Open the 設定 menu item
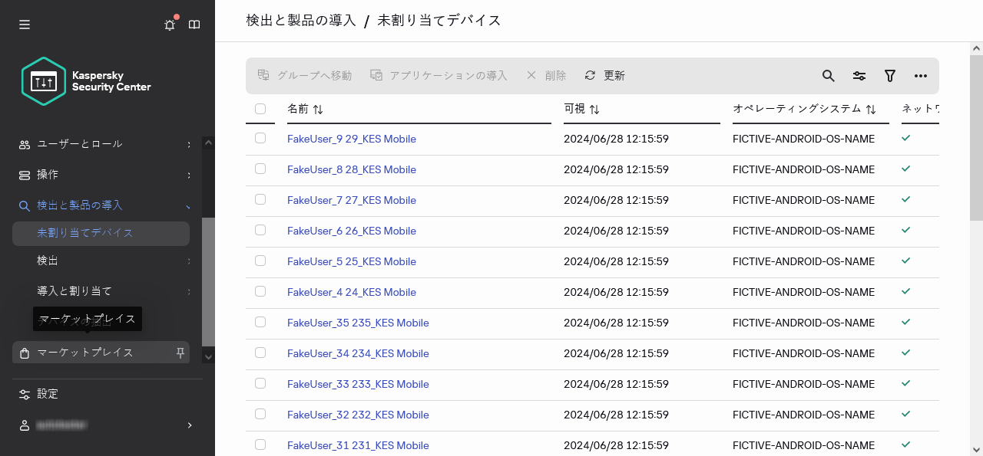The height and width of the screenshot is (456, 983). point(48,394)
